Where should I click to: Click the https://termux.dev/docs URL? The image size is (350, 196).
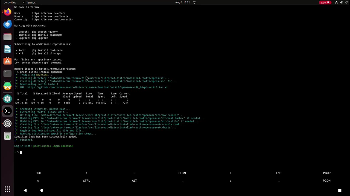[48, 13]
